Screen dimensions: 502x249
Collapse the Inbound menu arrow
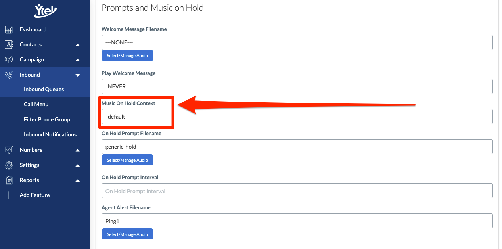[78, 75]
